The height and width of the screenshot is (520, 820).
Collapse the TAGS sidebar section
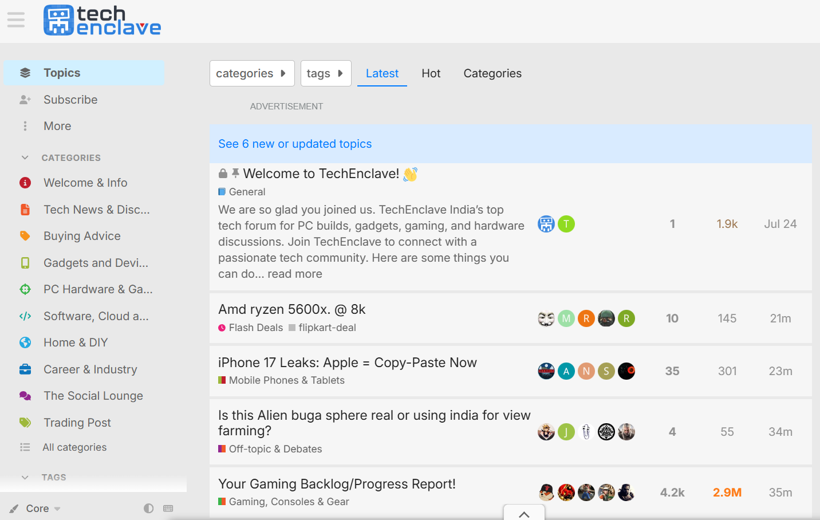(x=25, y=477)
